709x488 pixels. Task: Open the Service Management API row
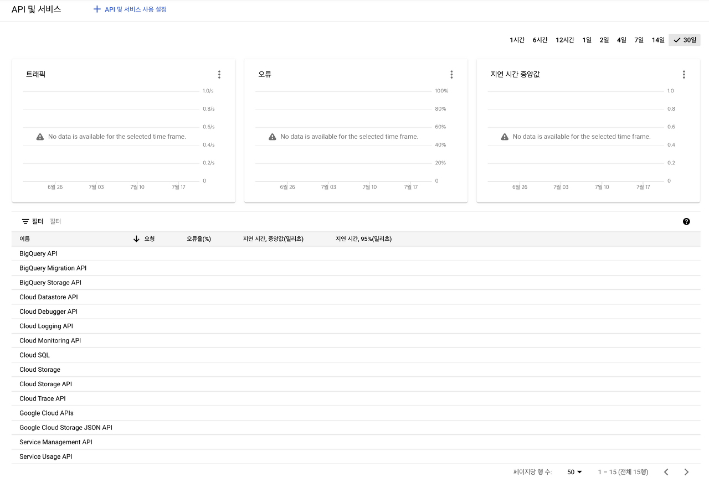click(356, 442)
